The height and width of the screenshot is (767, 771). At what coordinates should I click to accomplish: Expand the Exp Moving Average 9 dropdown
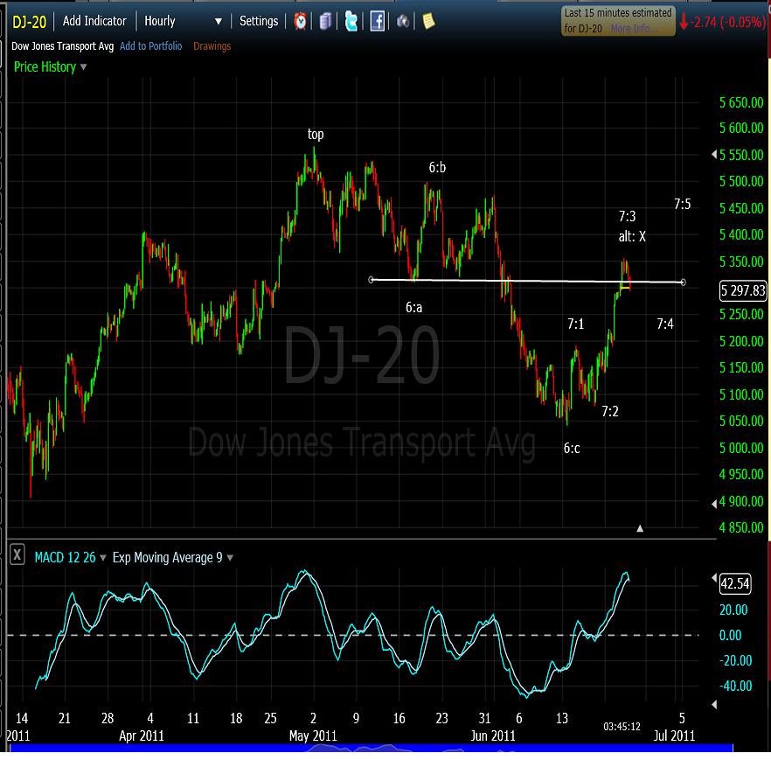[x=230, y=557]
